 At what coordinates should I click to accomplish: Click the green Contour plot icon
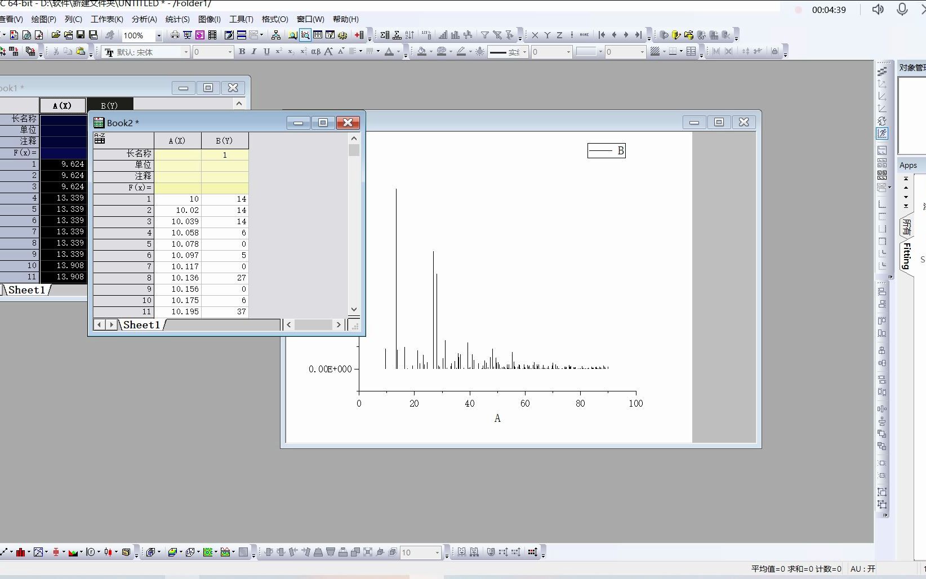point(208,553)
